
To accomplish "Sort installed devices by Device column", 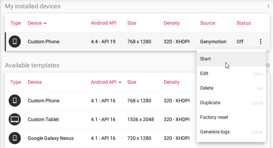I will pos(35,23).
